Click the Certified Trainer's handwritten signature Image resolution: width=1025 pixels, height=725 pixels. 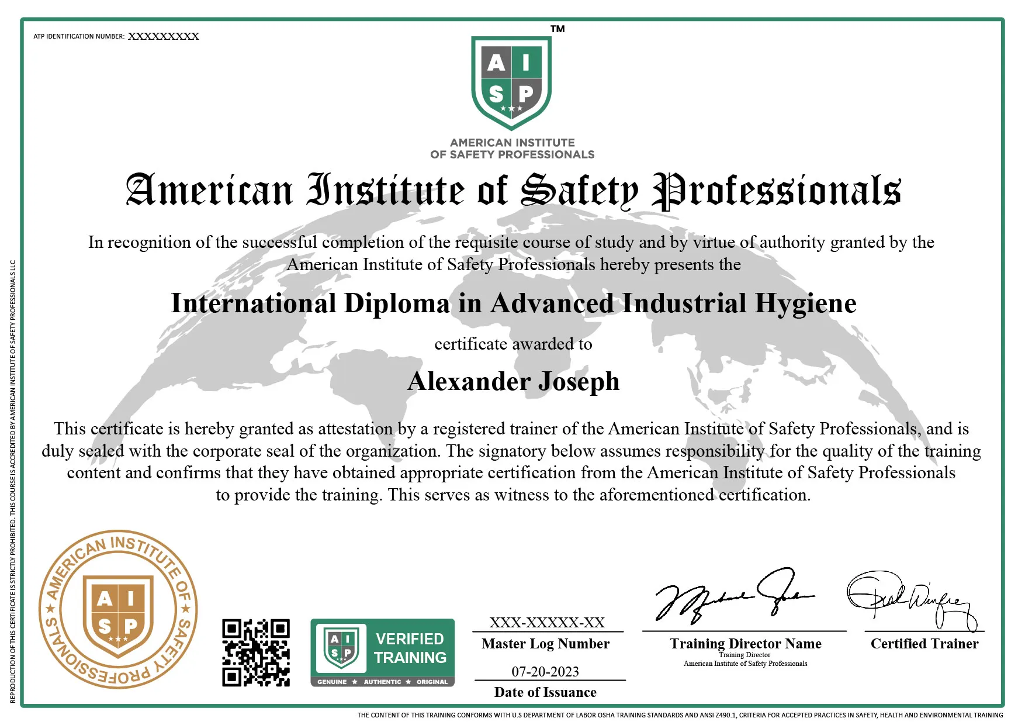pyautogui.click(x=913, y=600)
